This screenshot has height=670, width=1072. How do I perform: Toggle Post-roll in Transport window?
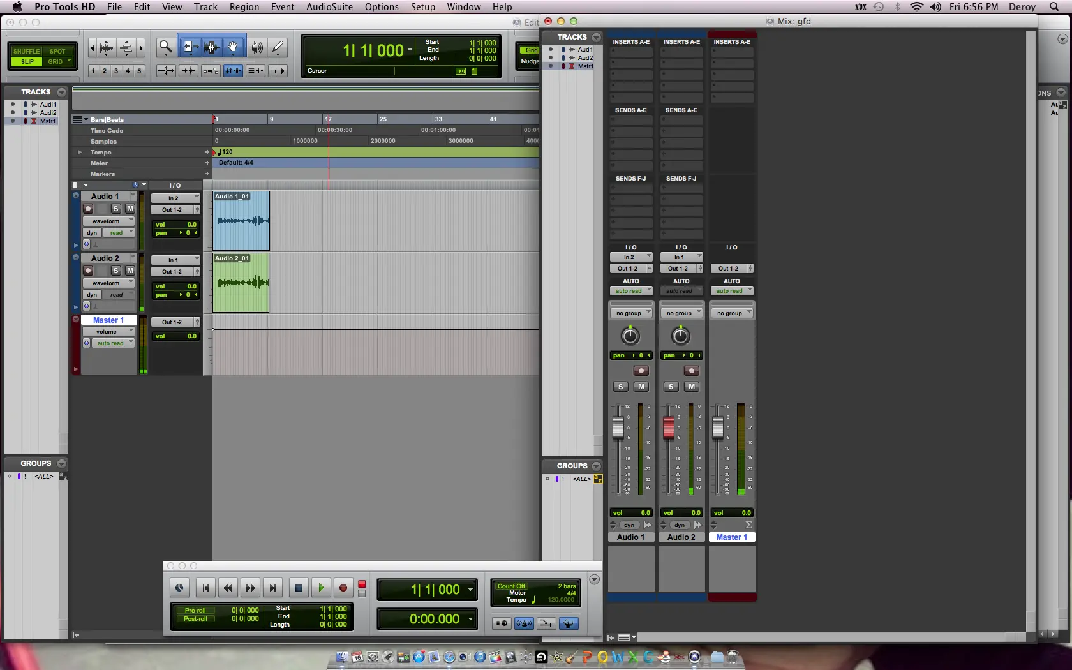[x=195, y=619]
